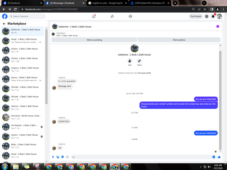Open Chelsie - 2 Beds 1 Bath House chat
The image size is (227, 170).
(x=22, y=60)
